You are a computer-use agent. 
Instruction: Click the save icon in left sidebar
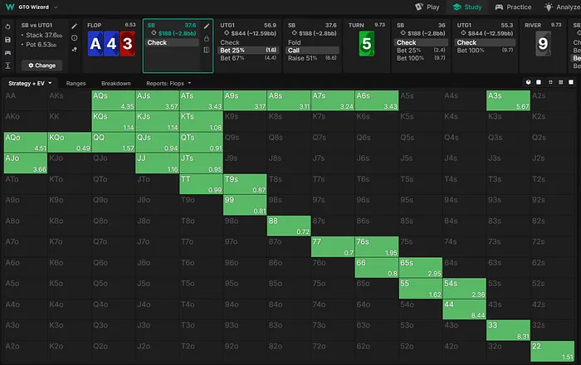pos(7,40)
